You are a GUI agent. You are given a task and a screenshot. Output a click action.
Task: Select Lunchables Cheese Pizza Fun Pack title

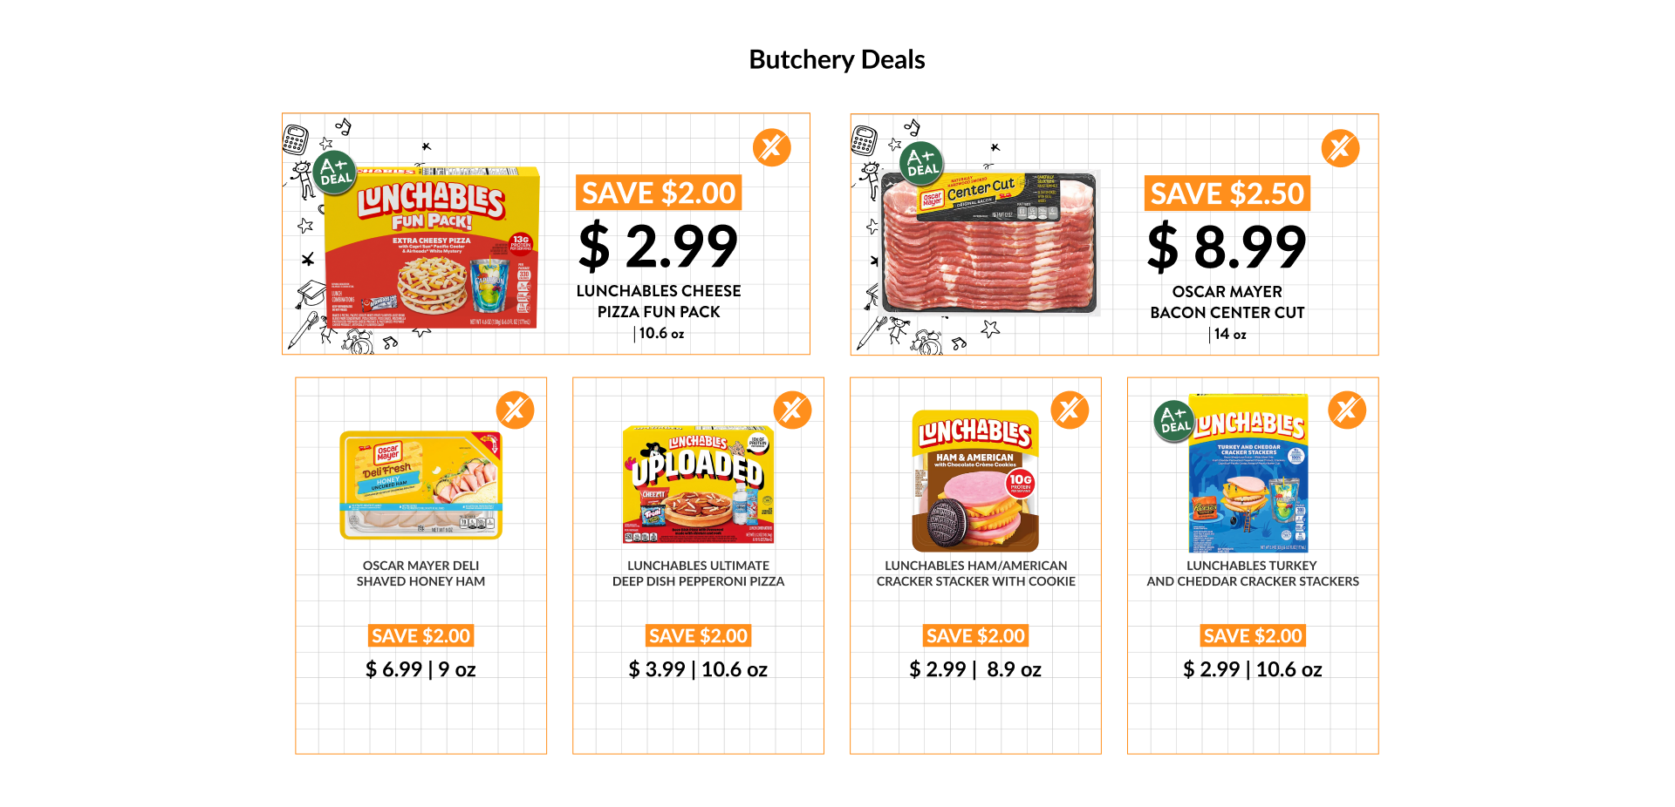(x=659, y=302)
